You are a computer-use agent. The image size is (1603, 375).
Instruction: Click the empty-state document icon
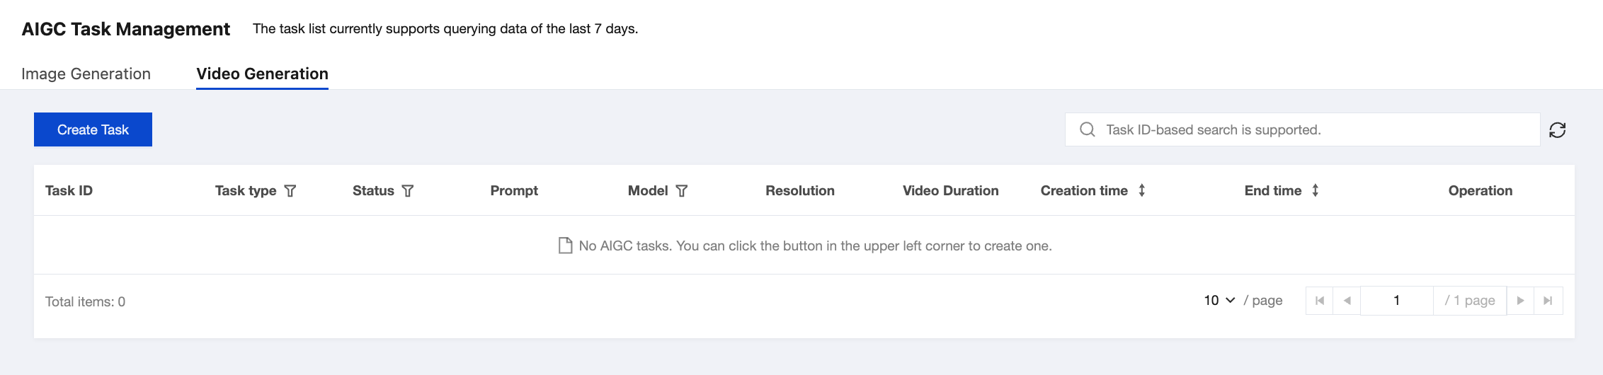[565, 246]
